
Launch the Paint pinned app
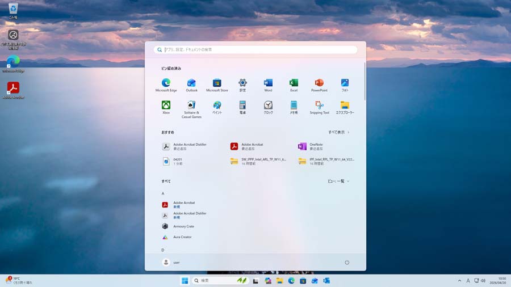pos(217,107)
